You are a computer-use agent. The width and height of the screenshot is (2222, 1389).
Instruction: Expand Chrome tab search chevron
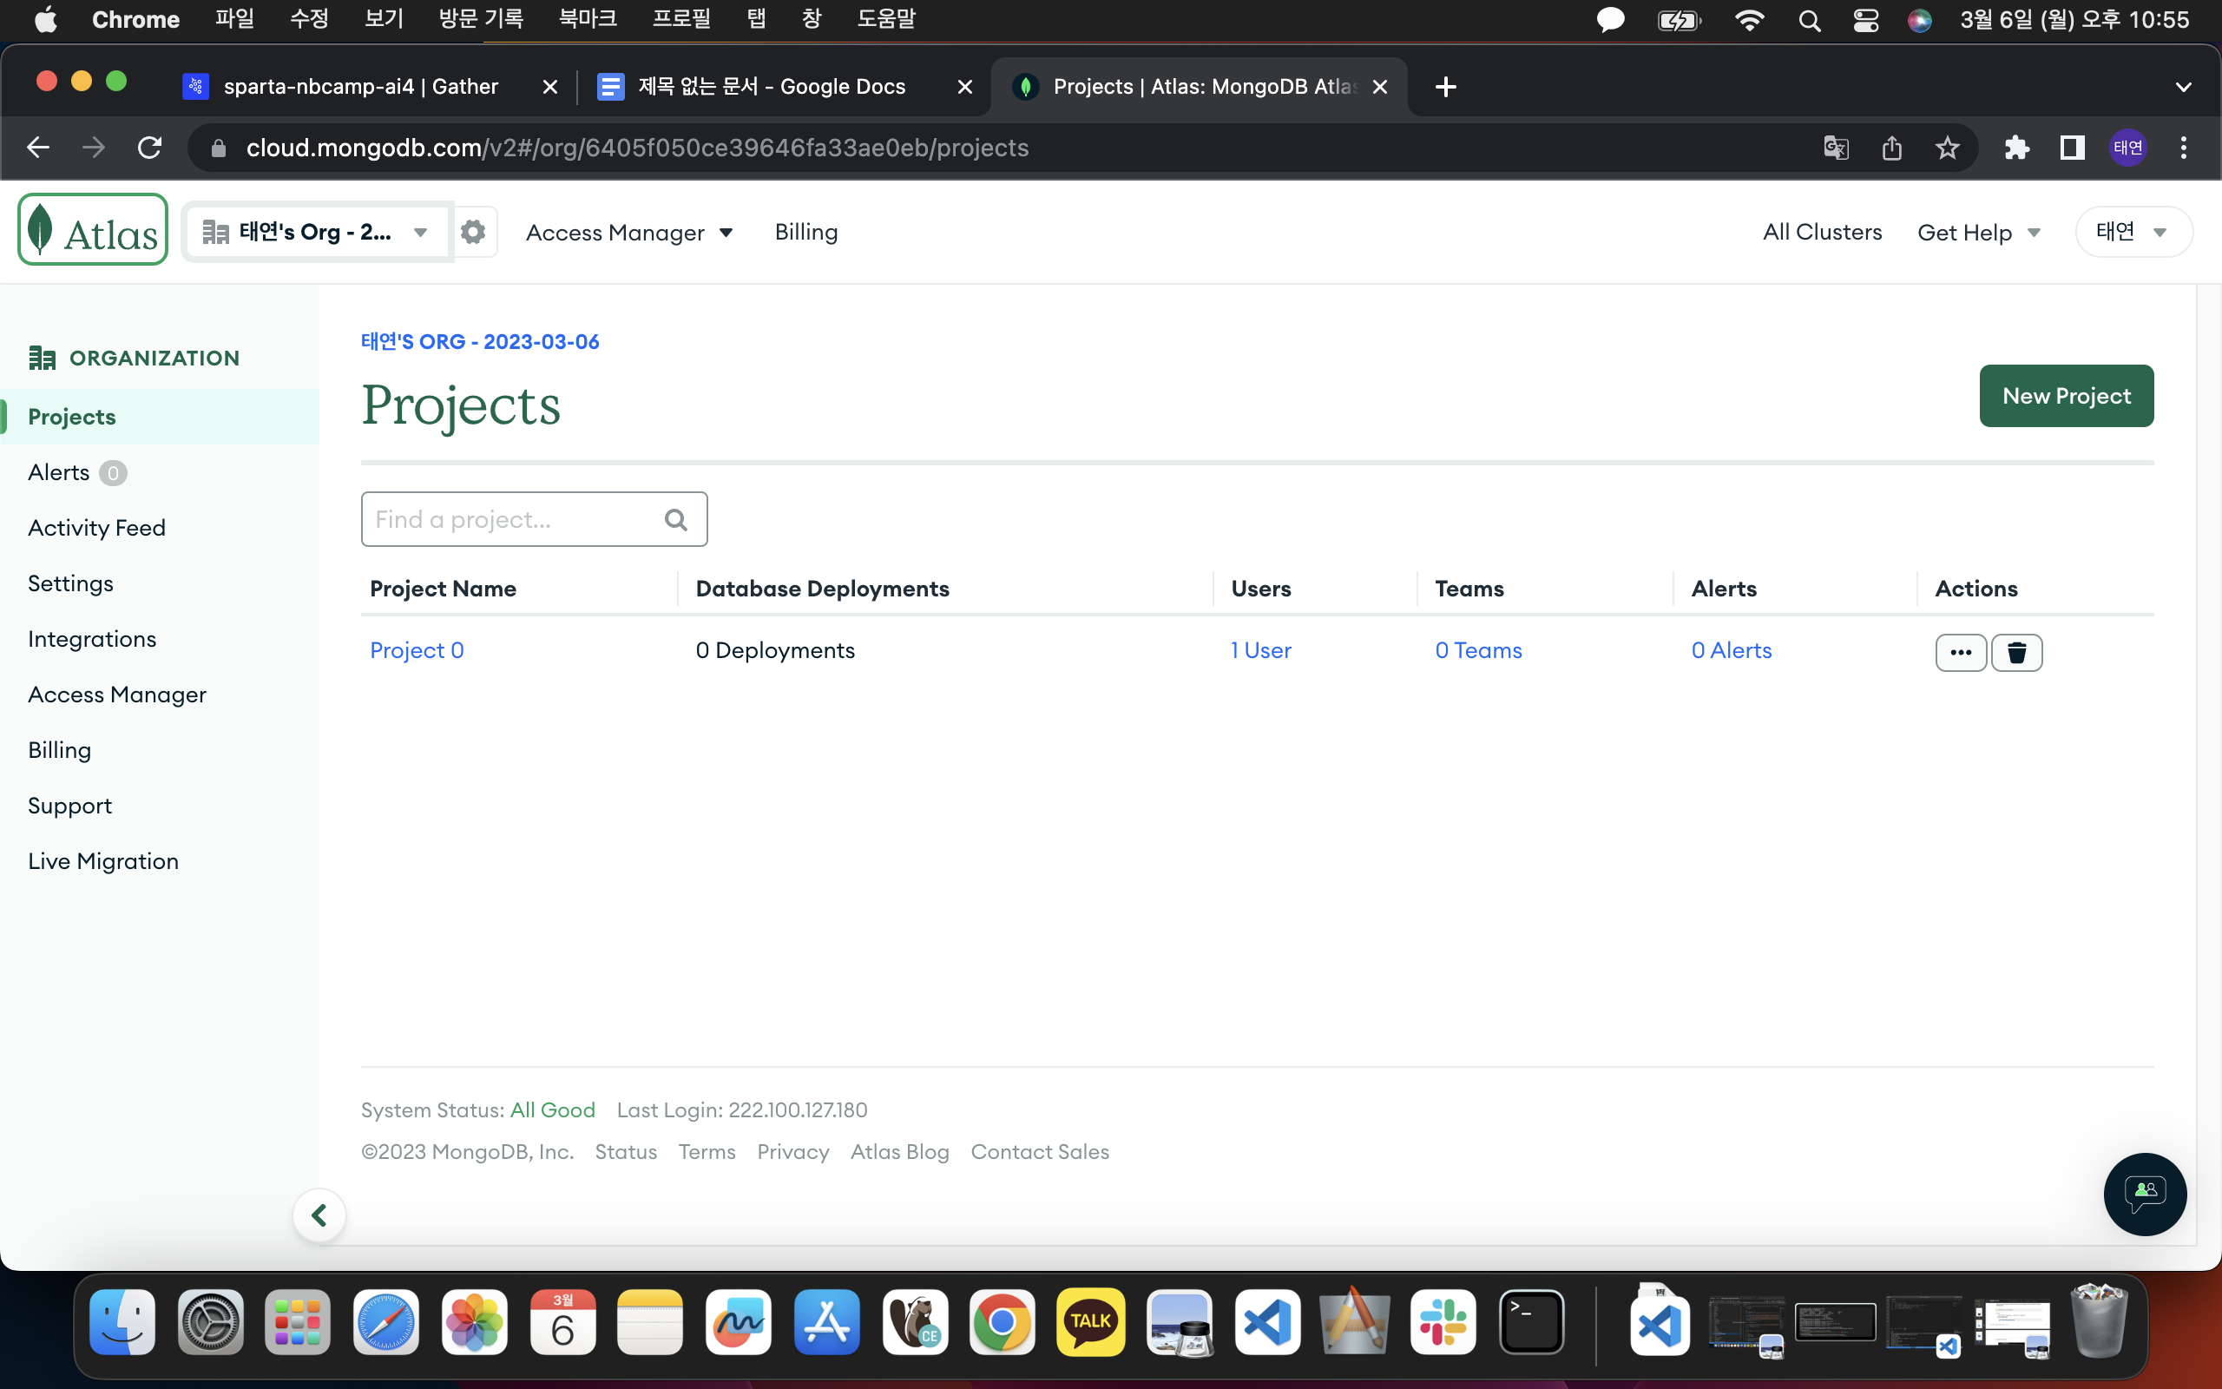point(2184,88)
